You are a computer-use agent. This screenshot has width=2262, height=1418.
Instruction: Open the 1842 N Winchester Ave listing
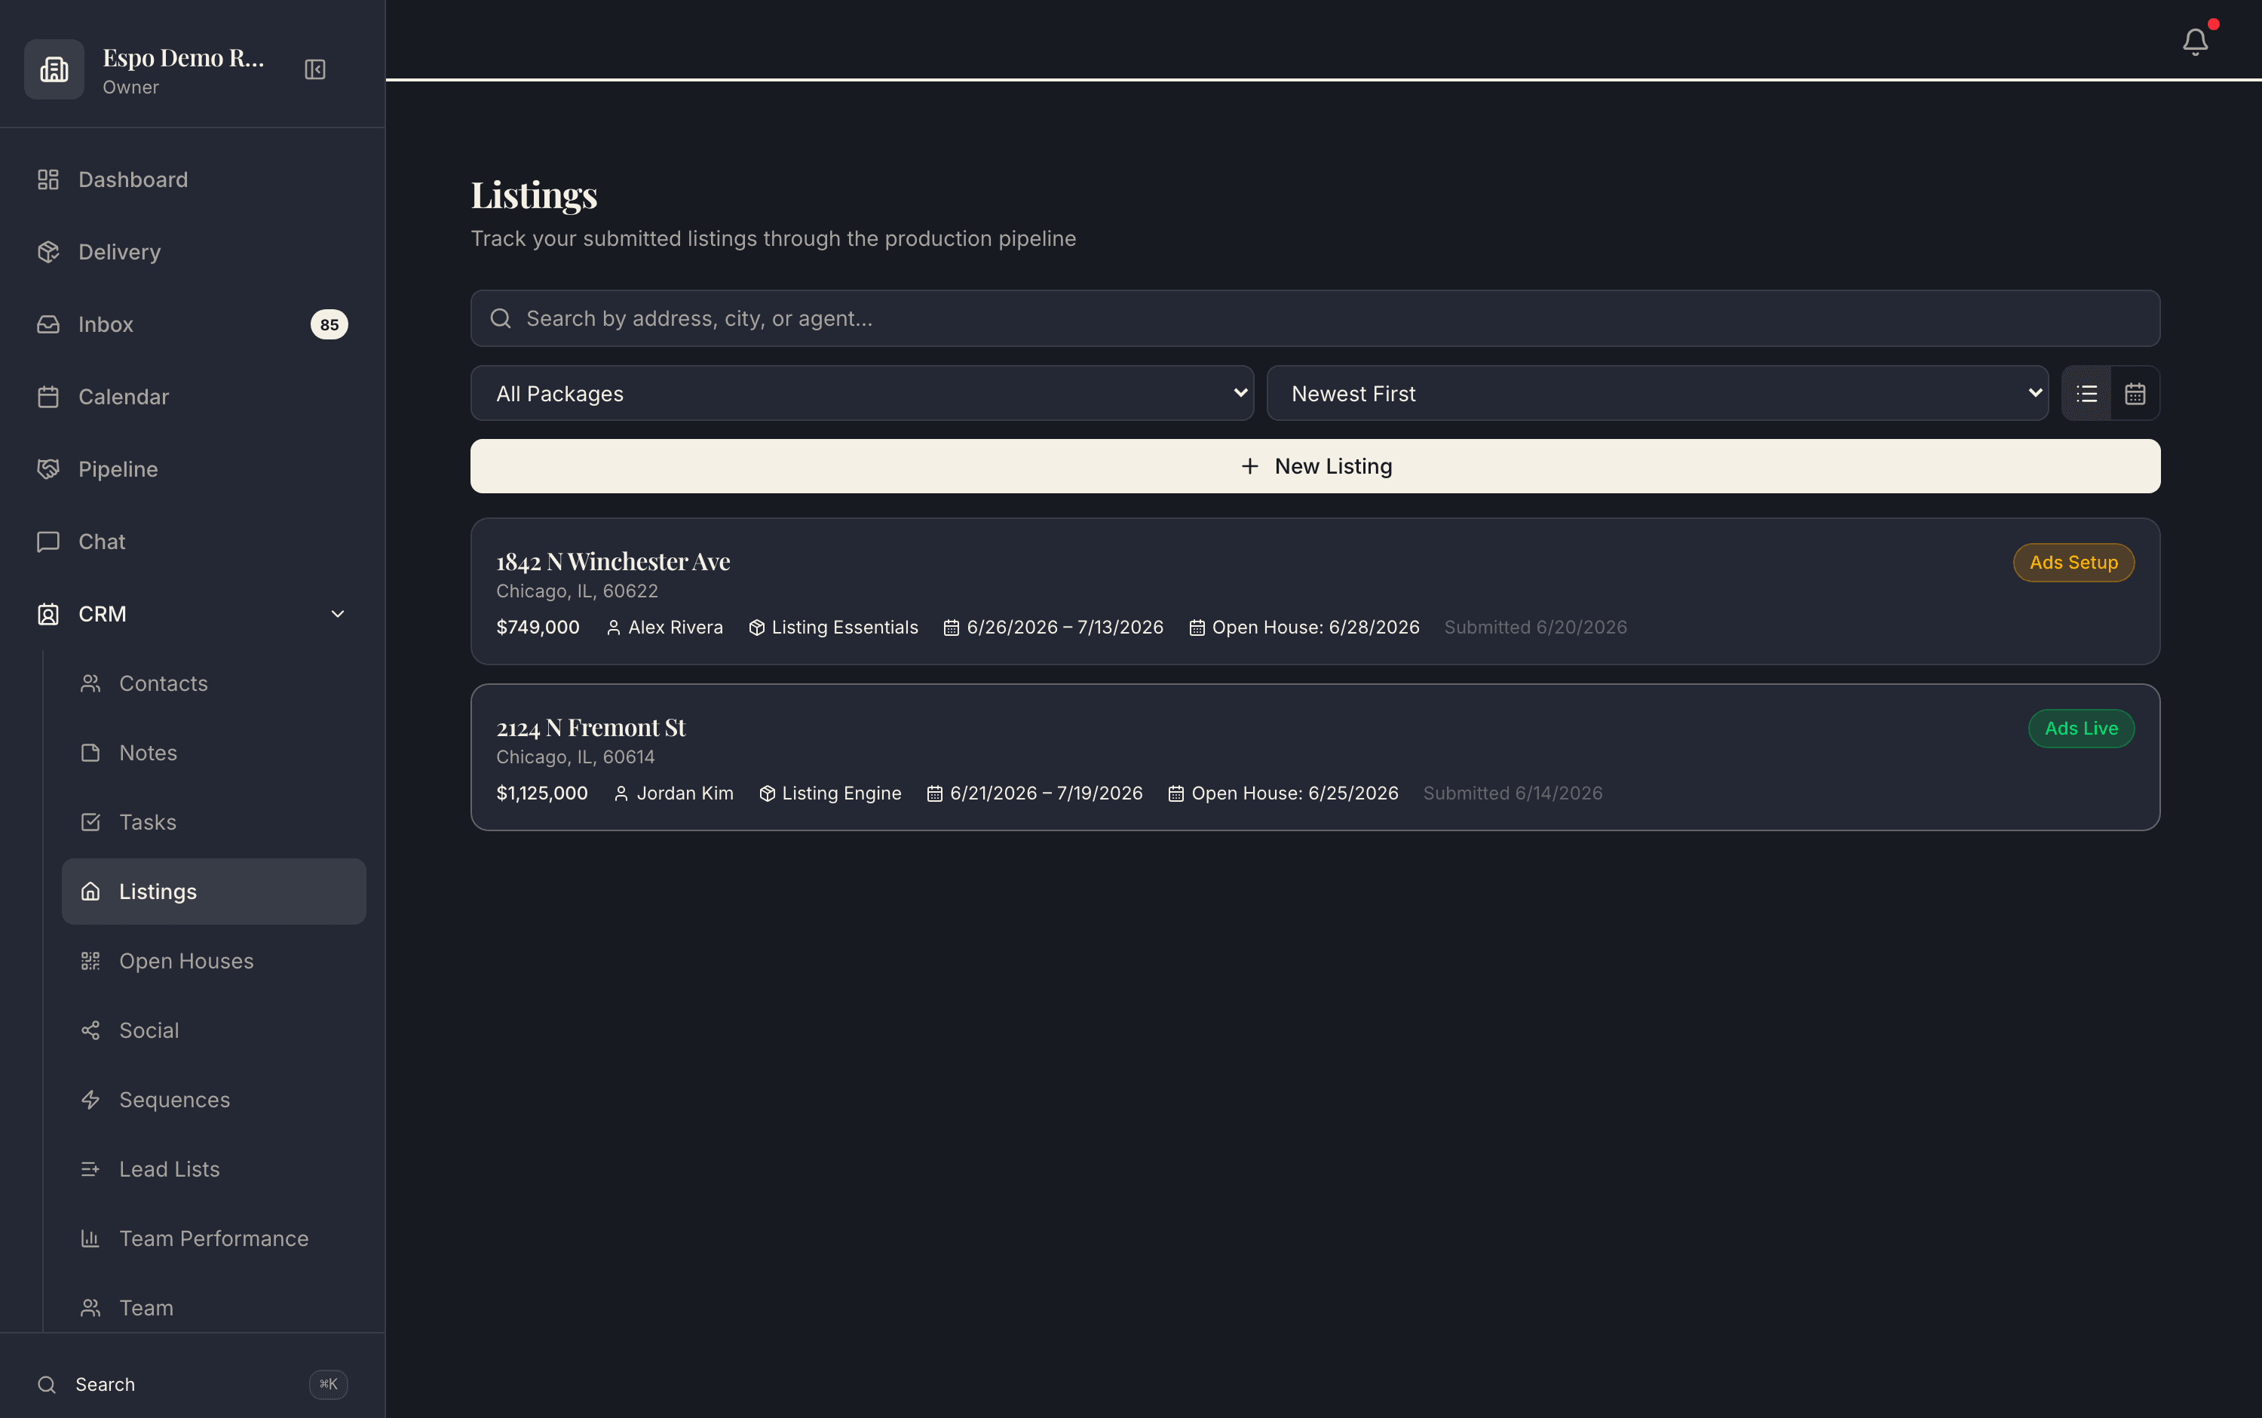(x=1315, y=592)
